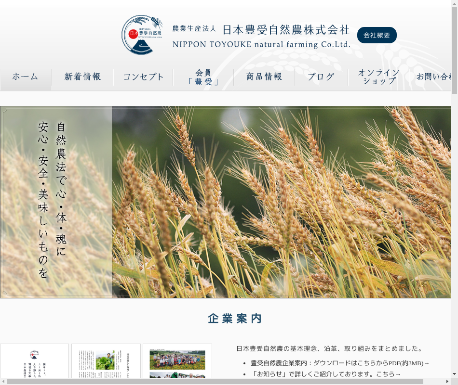Navigate to 商品情報 product information

264,77
